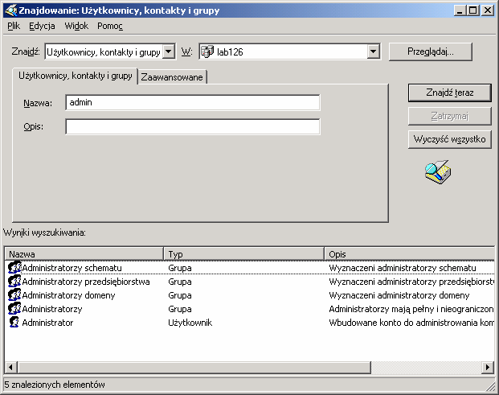Click the group icon for Administratorzy przedsiębiorstwa
The width and height of the screenshot is (499, 395).
click(x=14, y=282)
